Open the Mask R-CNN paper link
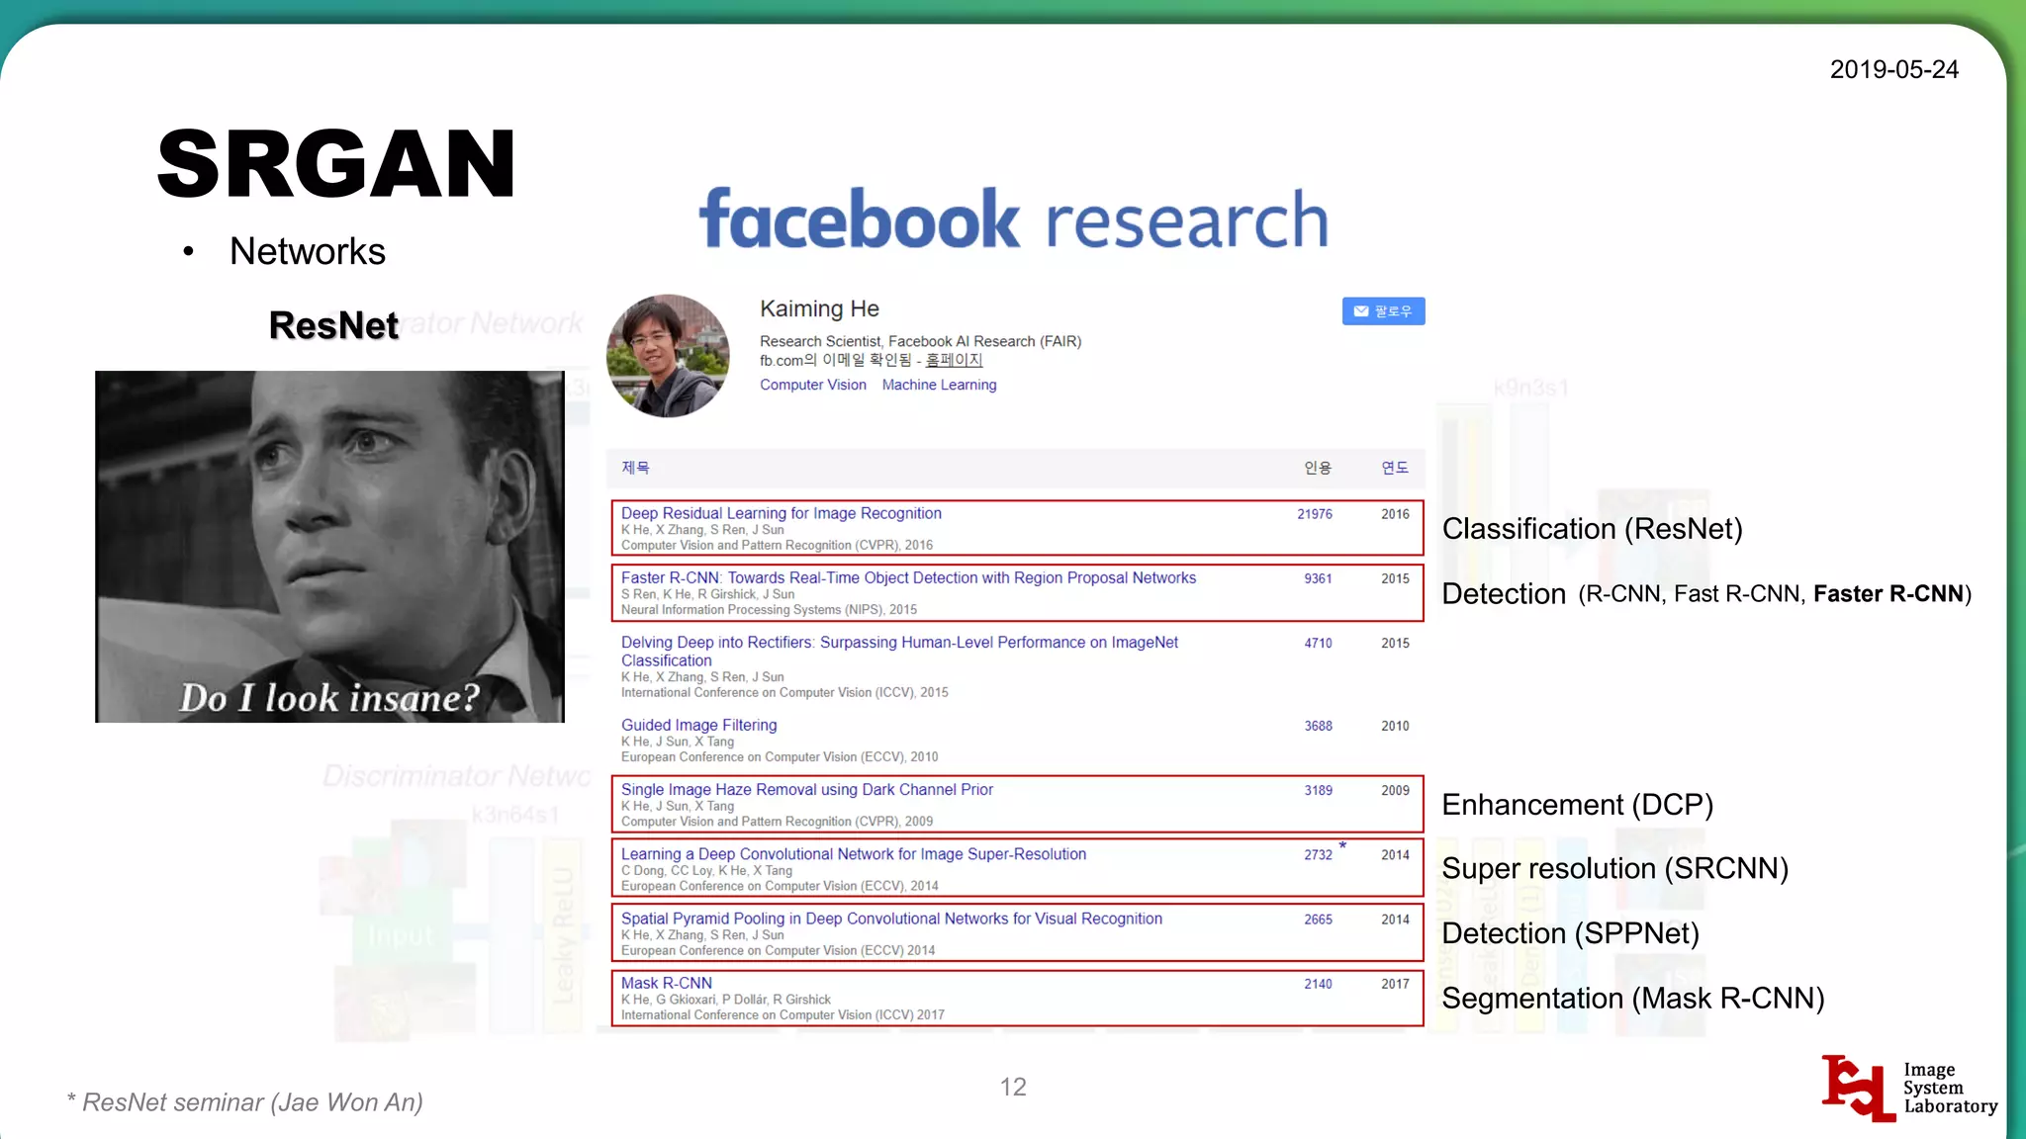The image size is (2026, 1139). 666,983
